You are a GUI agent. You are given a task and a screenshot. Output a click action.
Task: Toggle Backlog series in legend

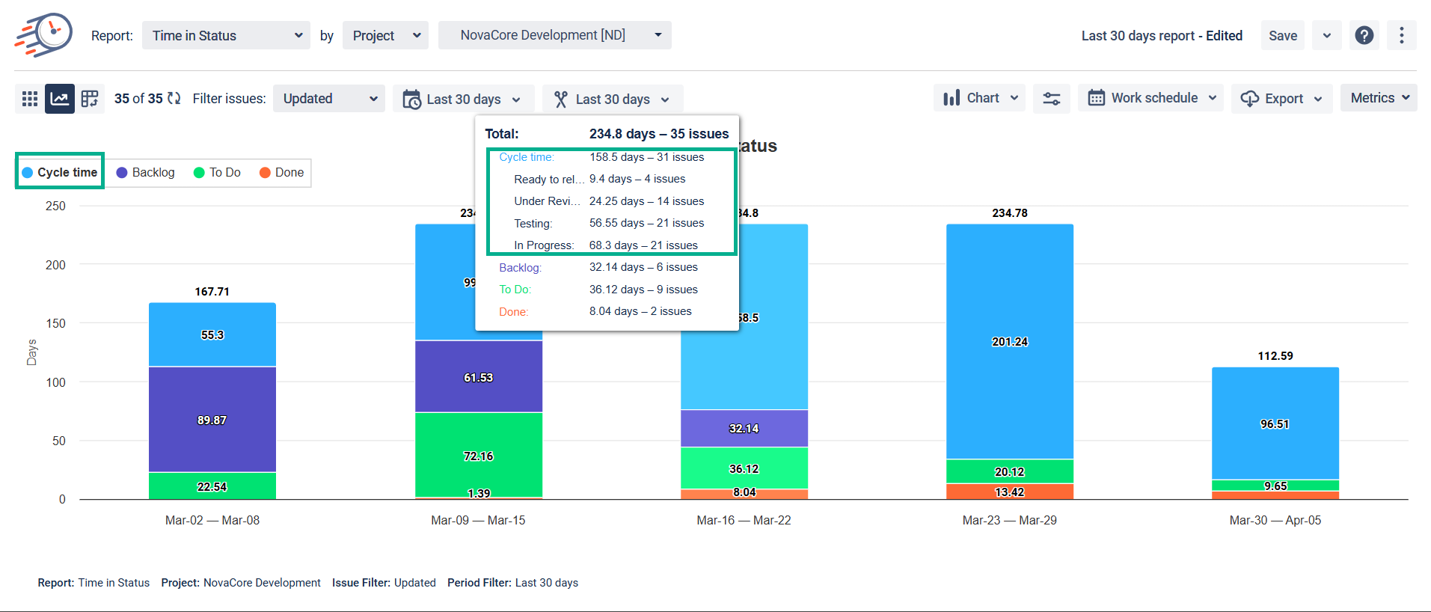click(146, 173)
